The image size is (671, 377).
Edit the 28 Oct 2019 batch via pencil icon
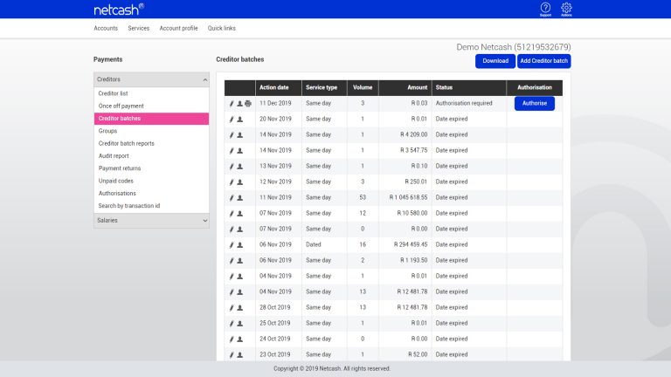[x=232, y=308]
